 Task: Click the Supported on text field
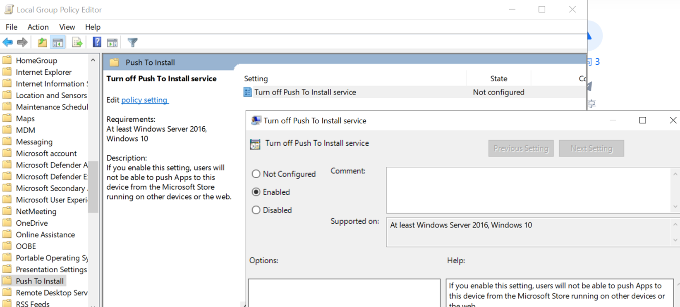529,232
